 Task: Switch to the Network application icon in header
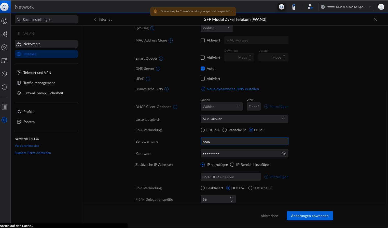coord(282,7)
